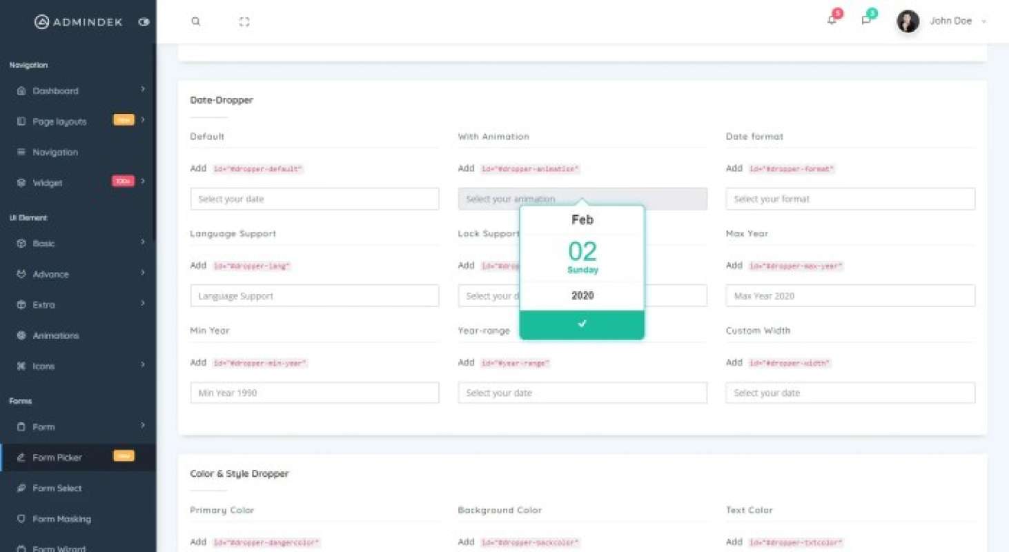
Task: Click the Icons entry icon in the sidebar
Action: (x=21, y=366)
